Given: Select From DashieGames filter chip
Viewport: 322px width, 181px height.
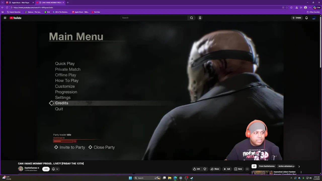Looking at the screenshot, I should 267,166.
